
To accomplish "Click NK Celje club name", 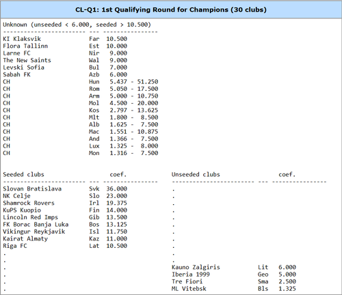I will point(16,196).
